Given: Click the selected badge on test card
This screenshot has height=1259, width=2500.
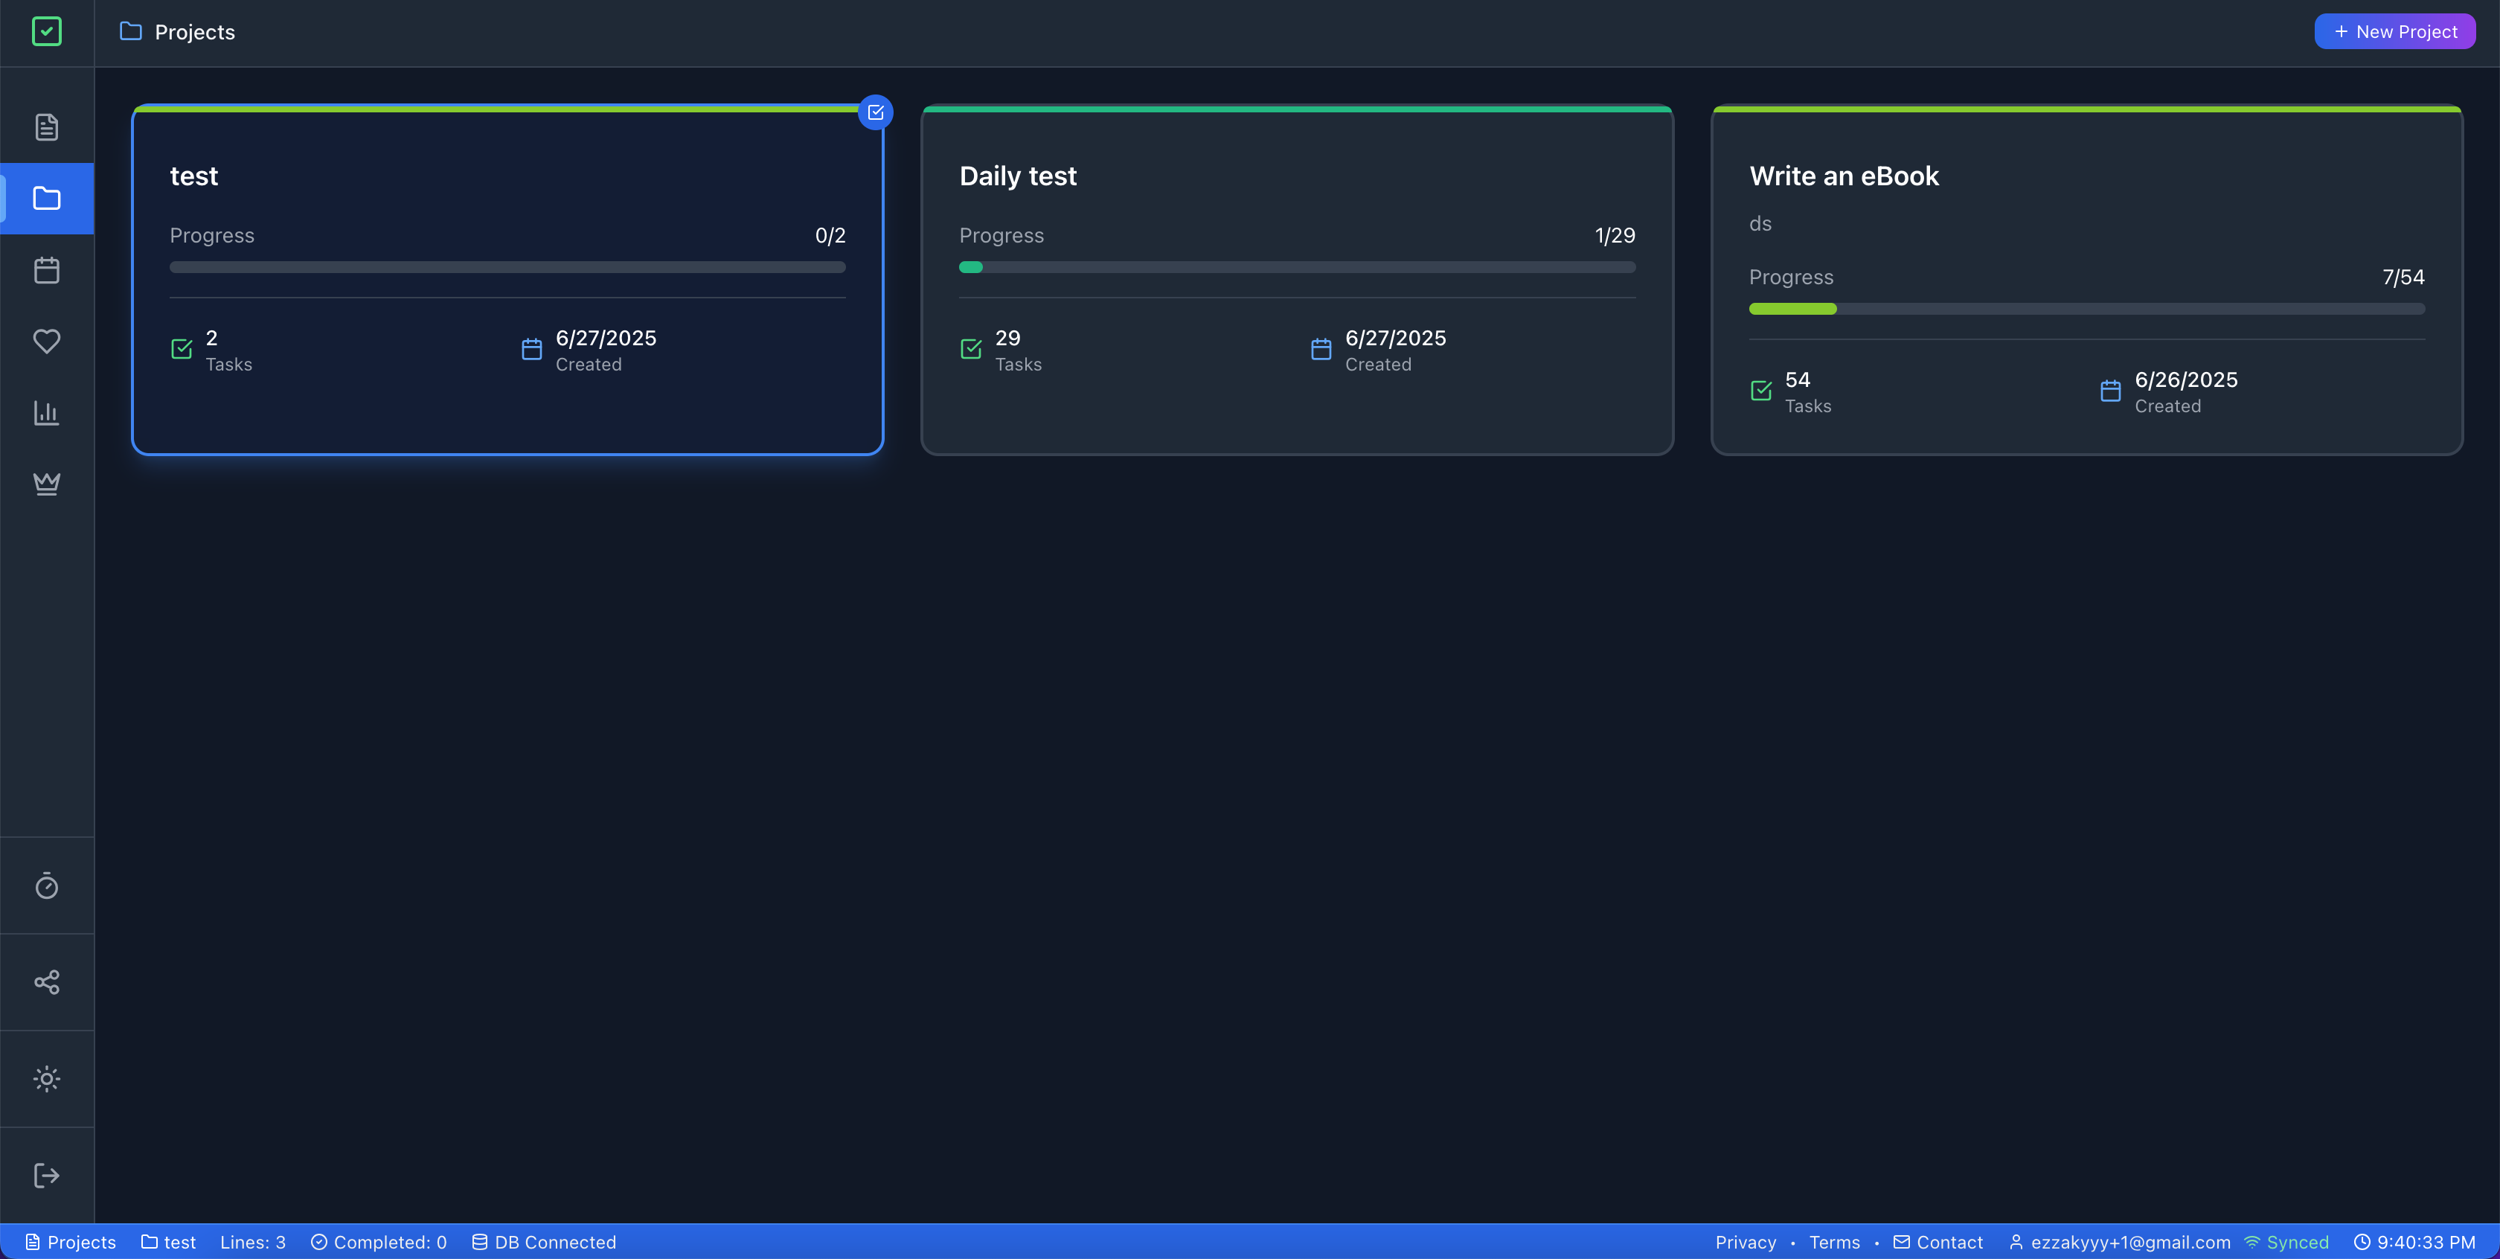Looking at the screenshot, I should [876, 112].
